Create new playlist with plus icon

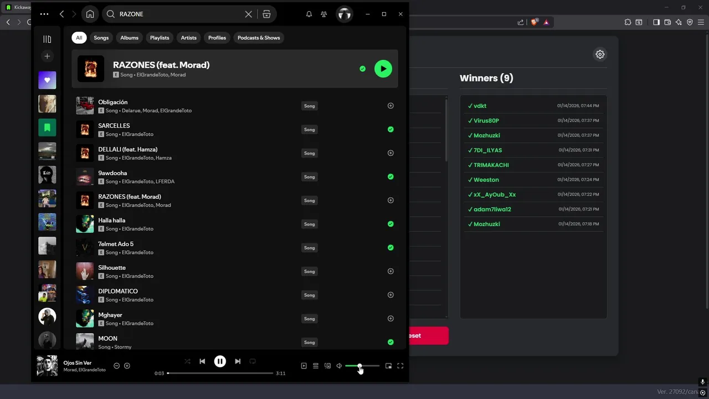click(47, 56)
